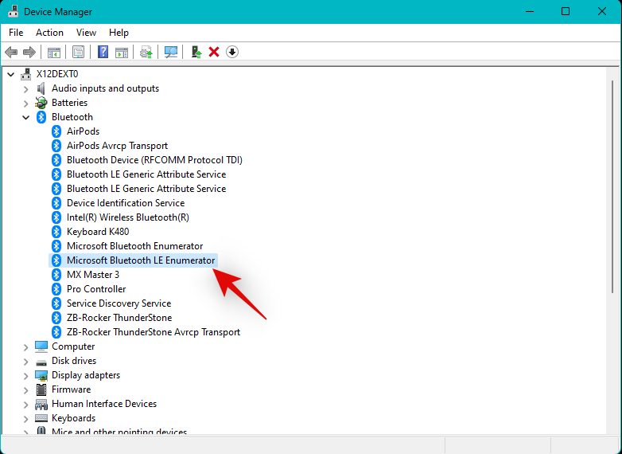Select Microsoft Bluetooth LE Enumerator entry
This screenshot has width=622, height=454.
(141, 260)
